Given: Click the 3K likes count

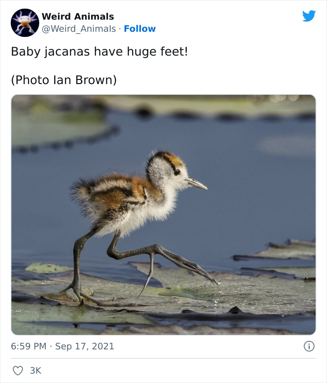Looking at the screenshot, I should click(35, 370).
